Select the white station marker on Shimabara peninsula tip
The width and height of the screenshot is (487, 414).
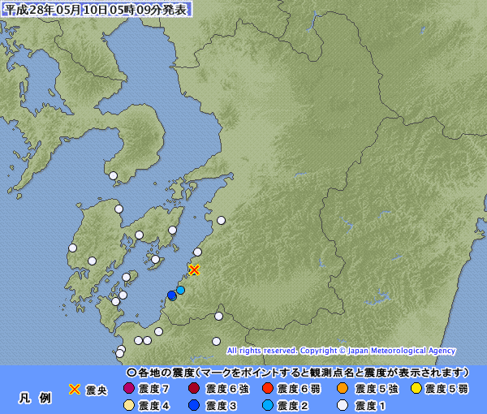(x=113, y=176)
